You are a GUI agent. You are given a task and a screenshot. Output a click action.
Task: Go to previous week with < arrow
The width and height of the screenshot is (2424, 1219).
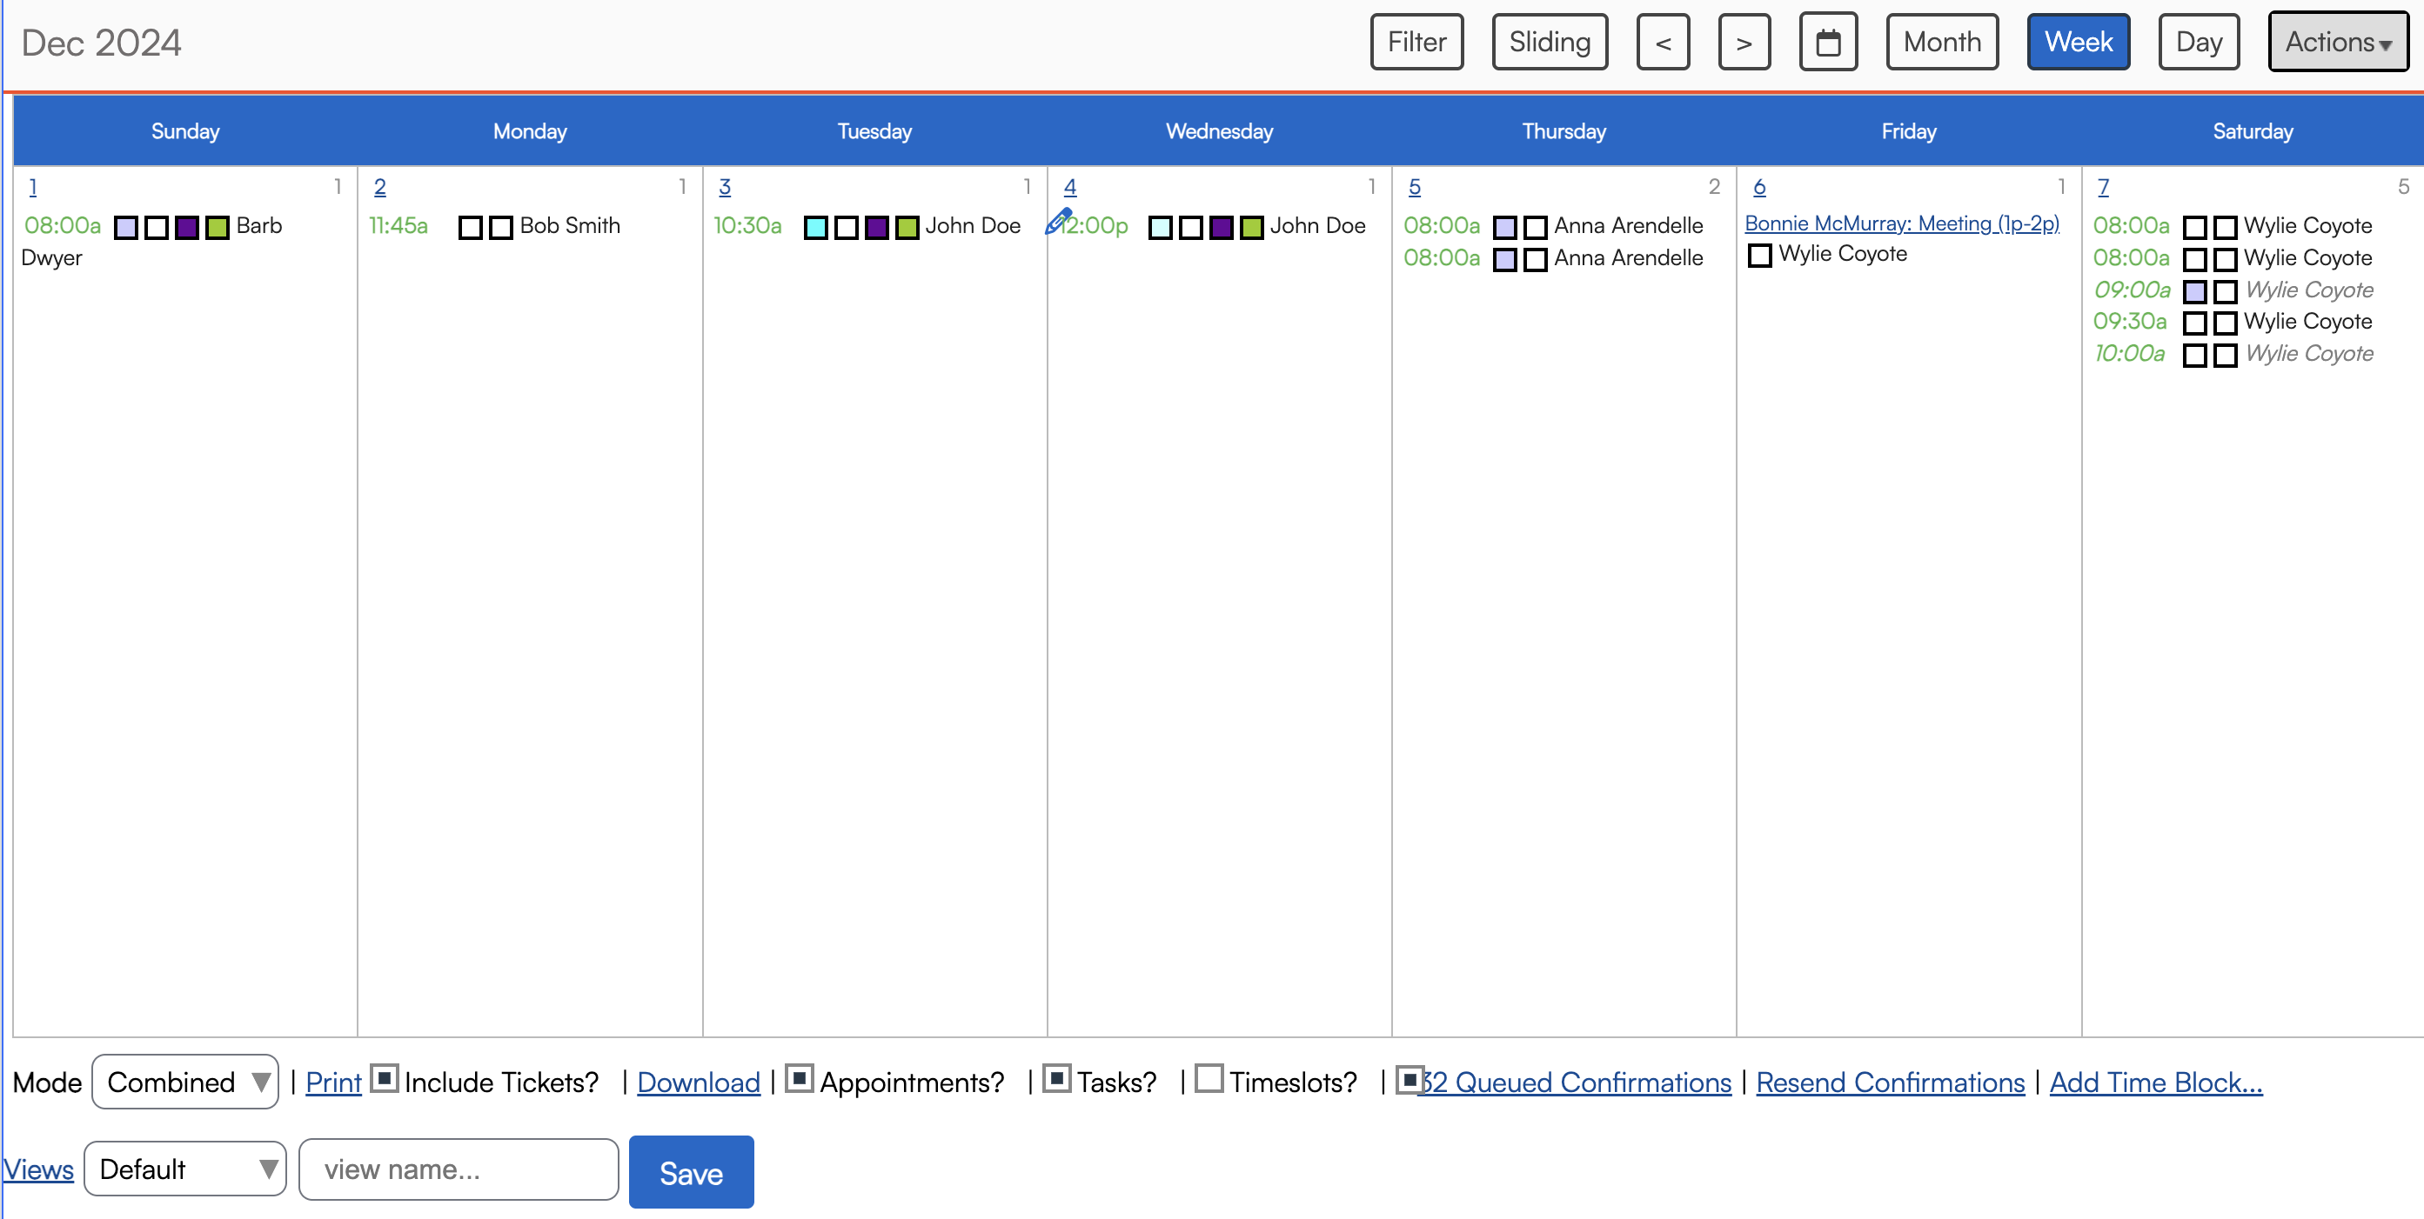click(1663, 43)
